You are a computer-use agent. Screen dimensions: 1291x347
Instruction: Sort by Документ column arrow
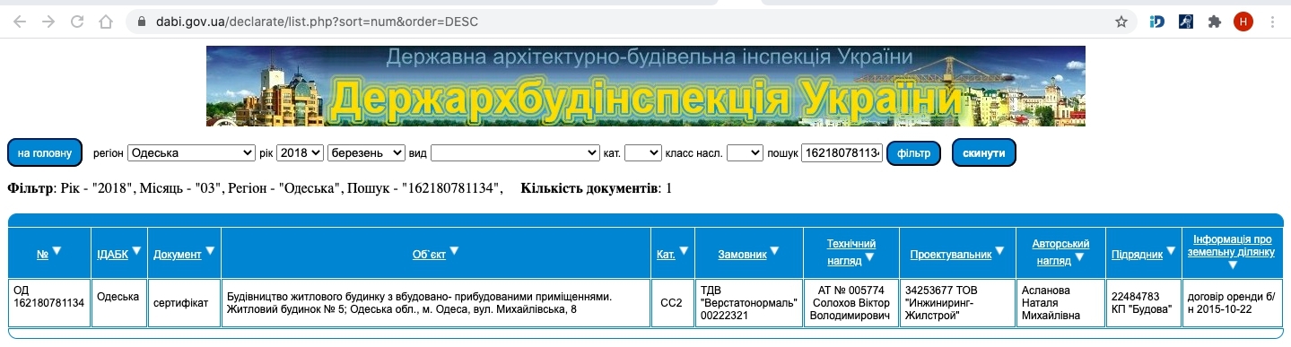[x=210, y=251]
